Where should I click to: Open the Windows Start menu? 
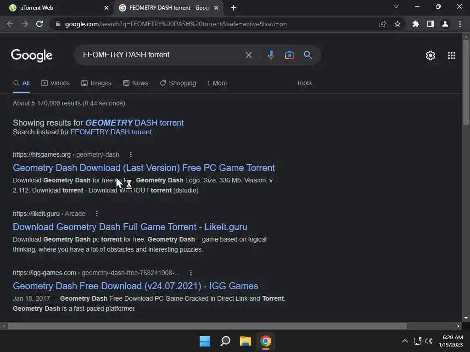[205, 341]
